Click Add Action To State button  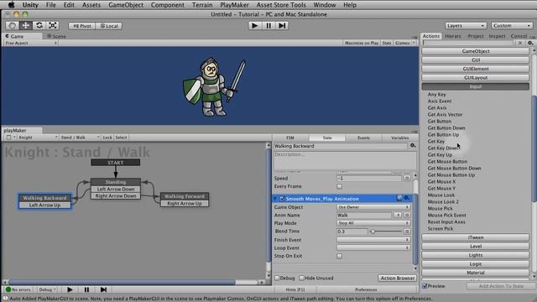point(501,286)
